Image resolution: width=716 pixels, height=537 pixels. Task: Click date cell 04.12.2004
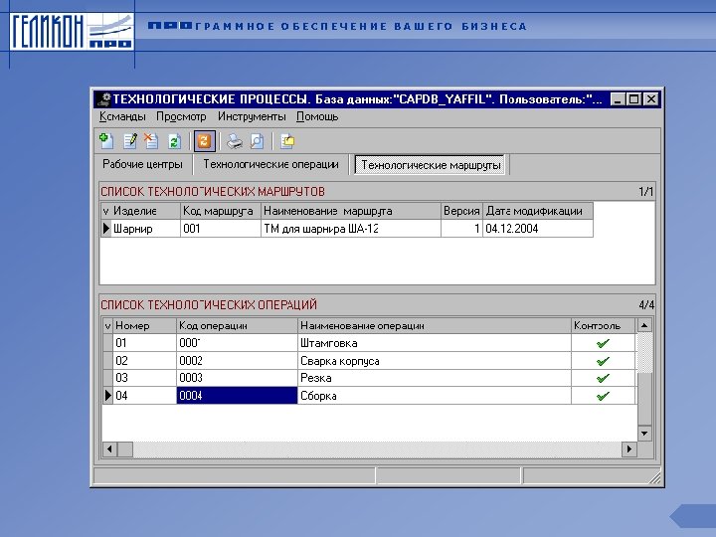pos(538,229)
